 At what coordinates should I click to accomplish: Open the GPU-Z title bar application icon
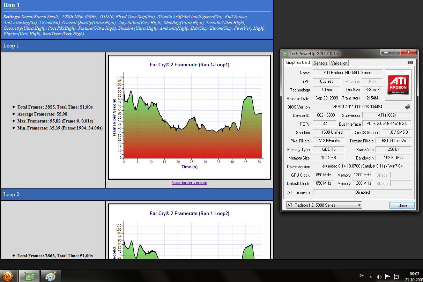tap(286, 53)
